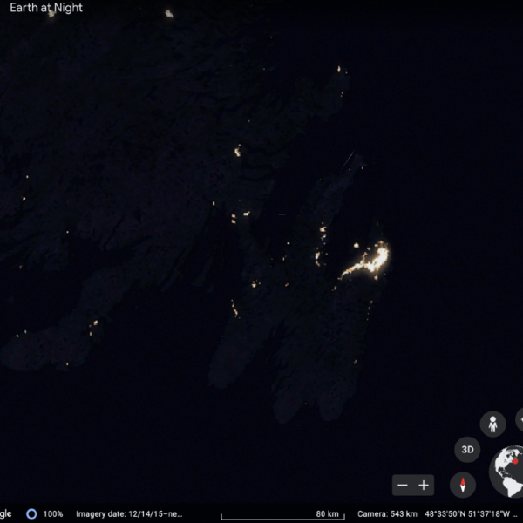Click the 80 km scale bar
Viewport: 523px width, 523px height.
tap(281, 514)
